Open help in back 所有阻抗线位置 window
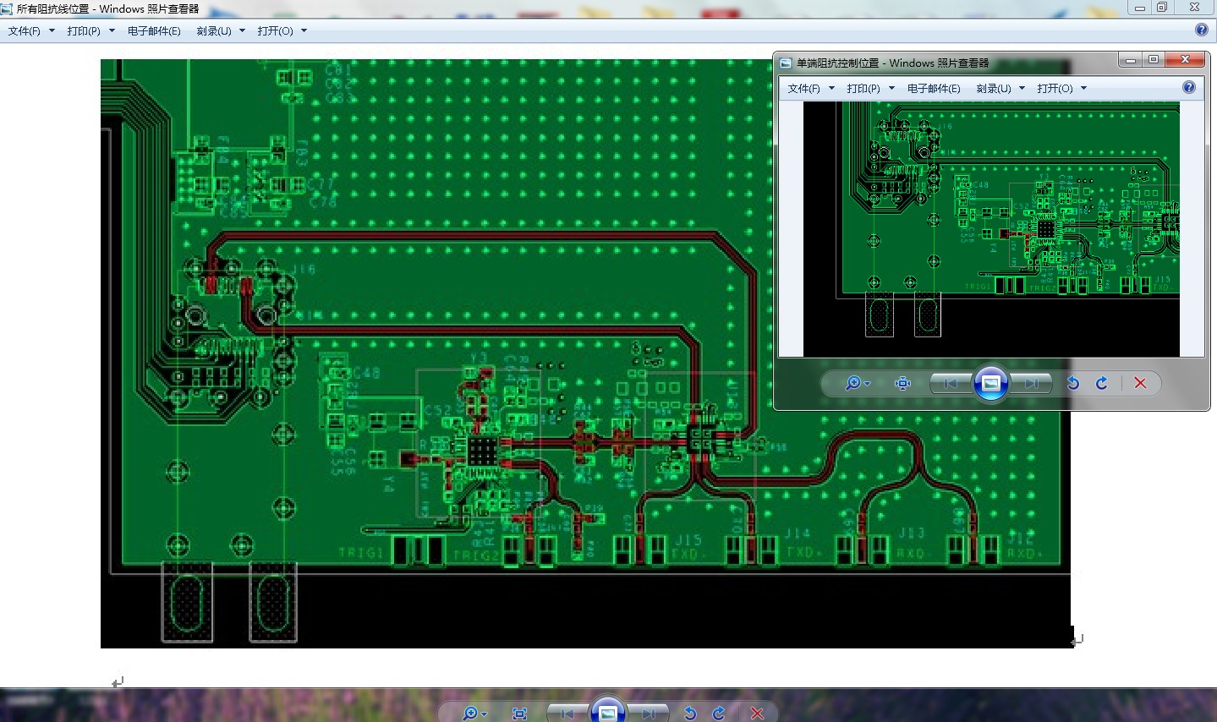1217x722 pixels. (1202, 30)
